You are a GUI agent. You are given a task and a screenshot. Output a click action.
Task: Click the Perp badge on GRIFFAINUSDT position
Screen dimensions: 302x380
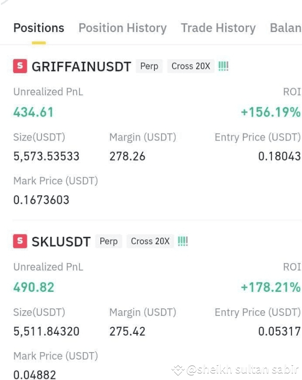pos(149,66)
